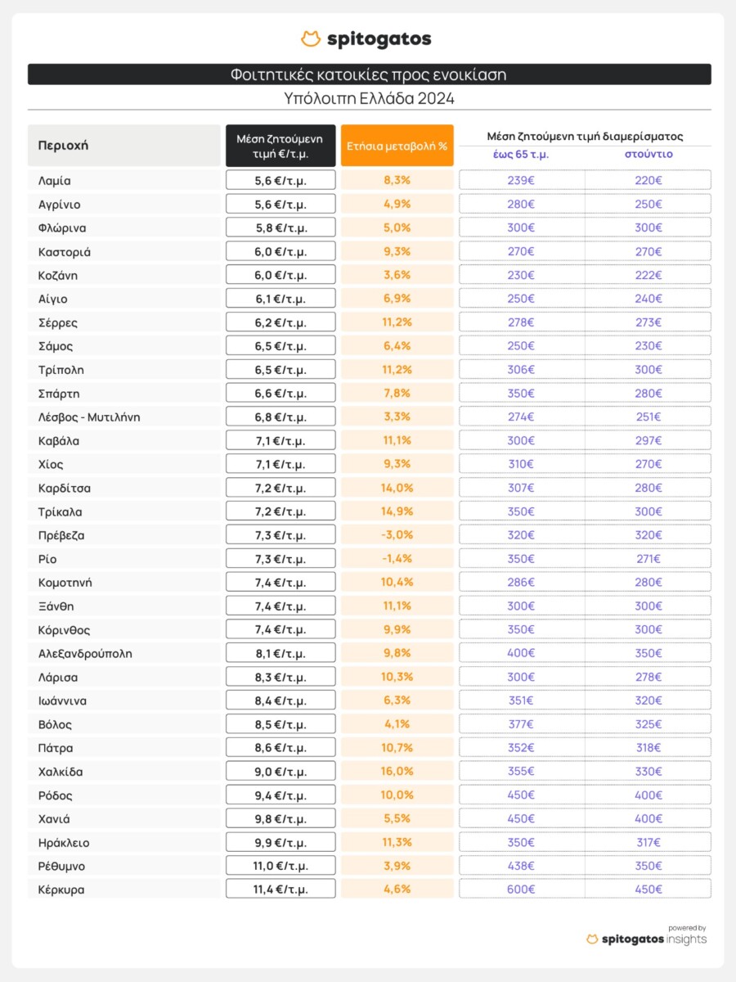This screenshot has width=736, height=982.
Task: Select the -3,0% change cell for Πρέβεζα
Action: [397, 535]
